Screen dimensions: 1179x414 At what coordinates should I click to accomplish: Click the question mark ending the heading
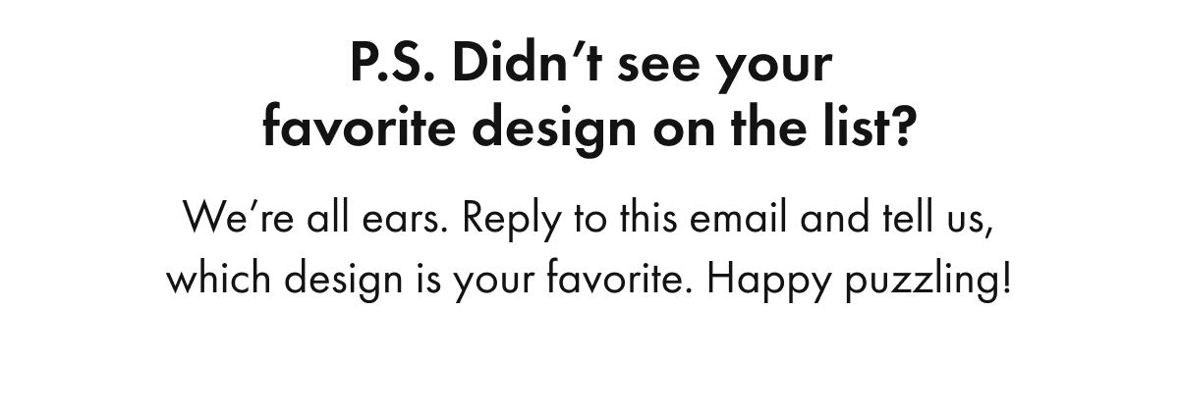coord(905,129)
